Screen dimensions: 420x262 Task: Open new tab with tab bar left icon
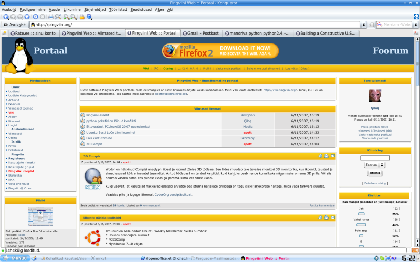click(x=4, y=33)
